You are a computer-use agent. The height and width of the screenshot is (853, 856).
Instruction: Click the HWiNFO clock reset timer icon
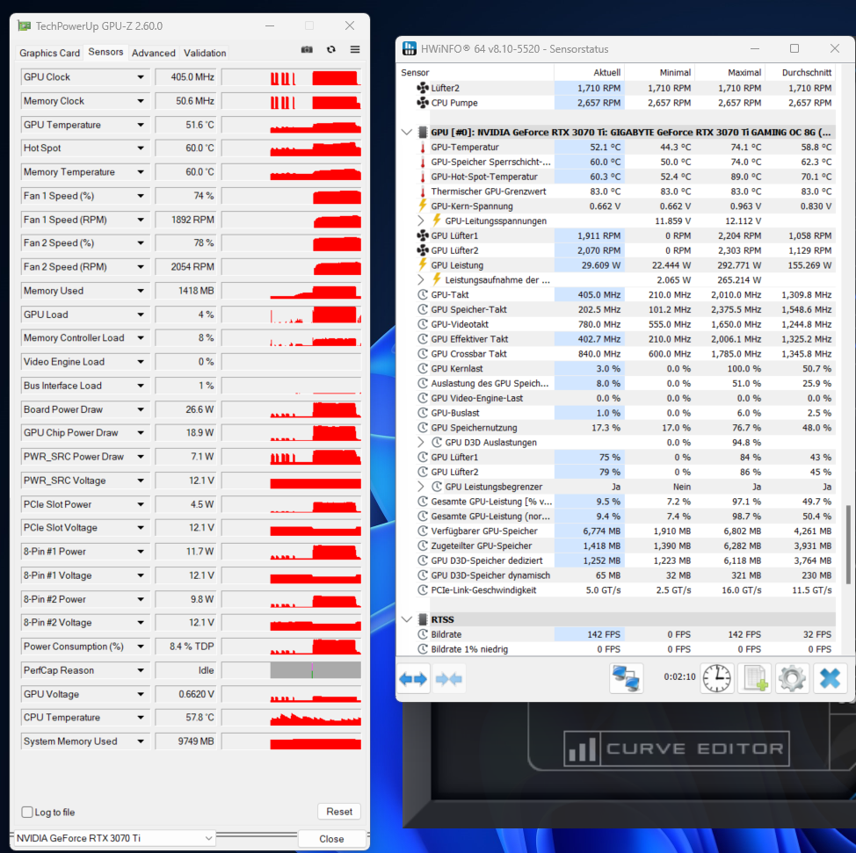click(717, 678)
